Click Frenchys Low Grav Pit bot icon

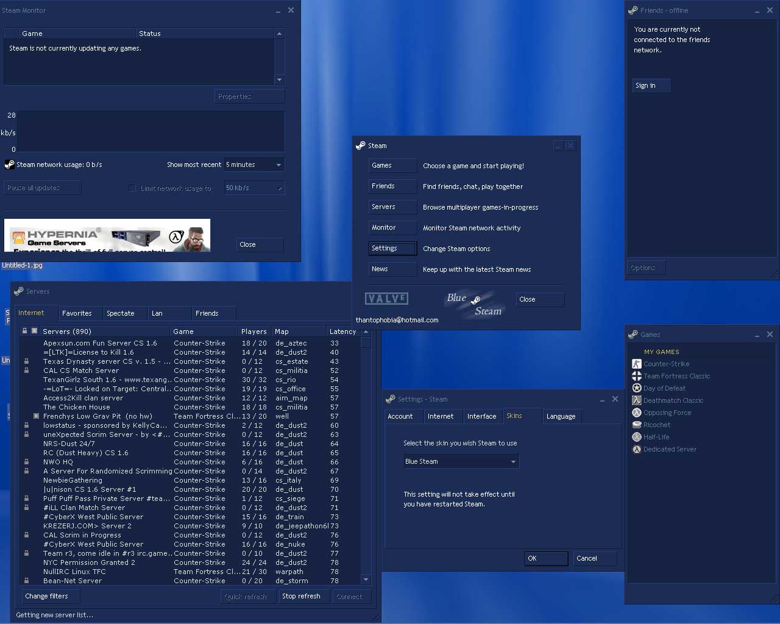tap(35, 416)
